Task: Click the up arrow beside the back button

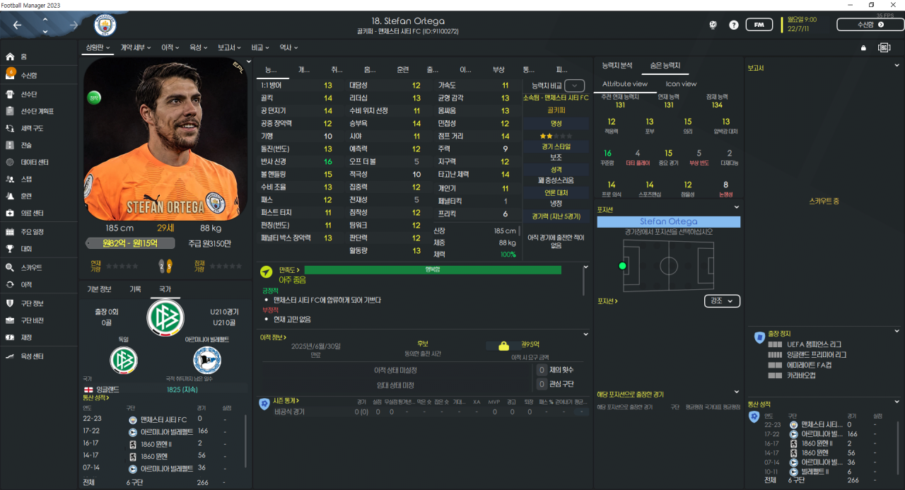Action: pyautogui.click(x=45, y=20)
